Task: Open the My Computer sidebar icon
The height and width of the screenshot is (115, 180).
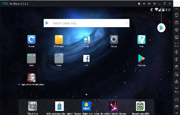Action: click(176, 37)
